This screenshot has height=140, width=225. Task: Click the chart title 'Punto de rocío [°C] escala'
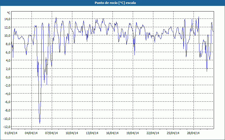115,3
